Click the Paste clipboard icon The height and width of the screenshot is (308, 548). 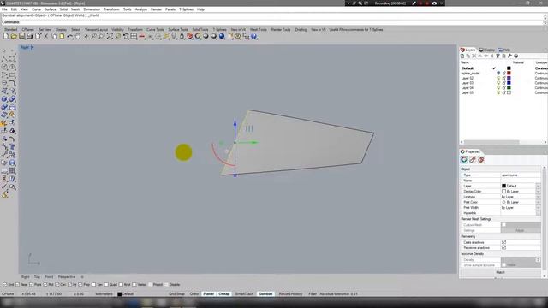tap(62, 36)
